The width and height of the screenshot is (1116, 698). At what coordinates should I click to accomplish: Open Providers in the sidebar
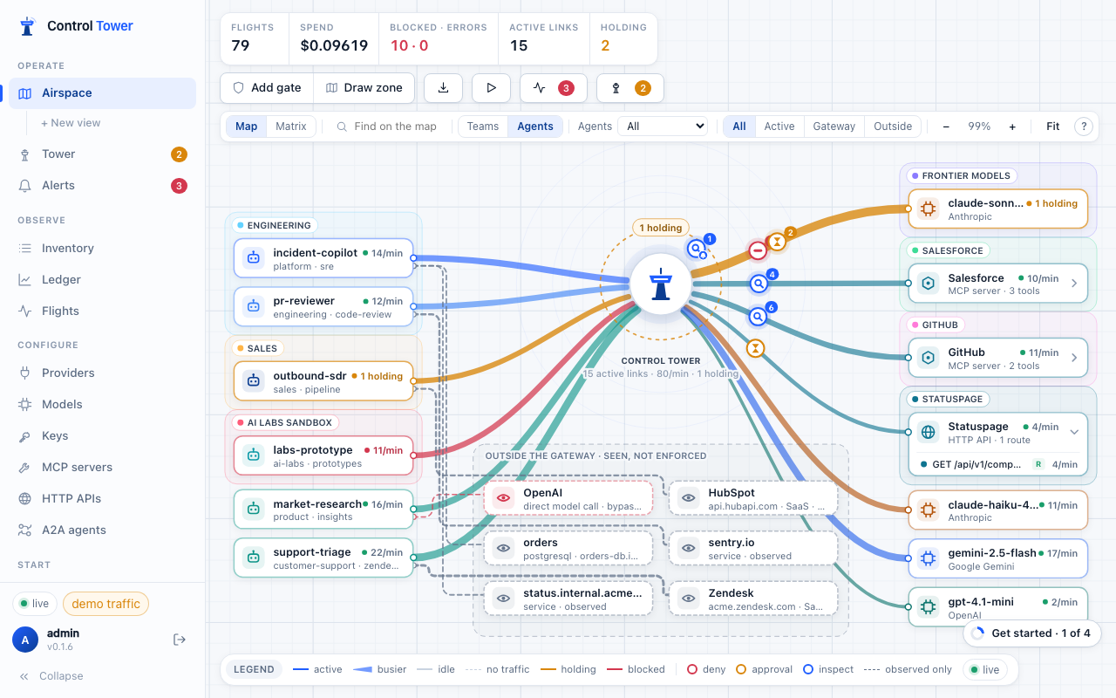point(102,373)
